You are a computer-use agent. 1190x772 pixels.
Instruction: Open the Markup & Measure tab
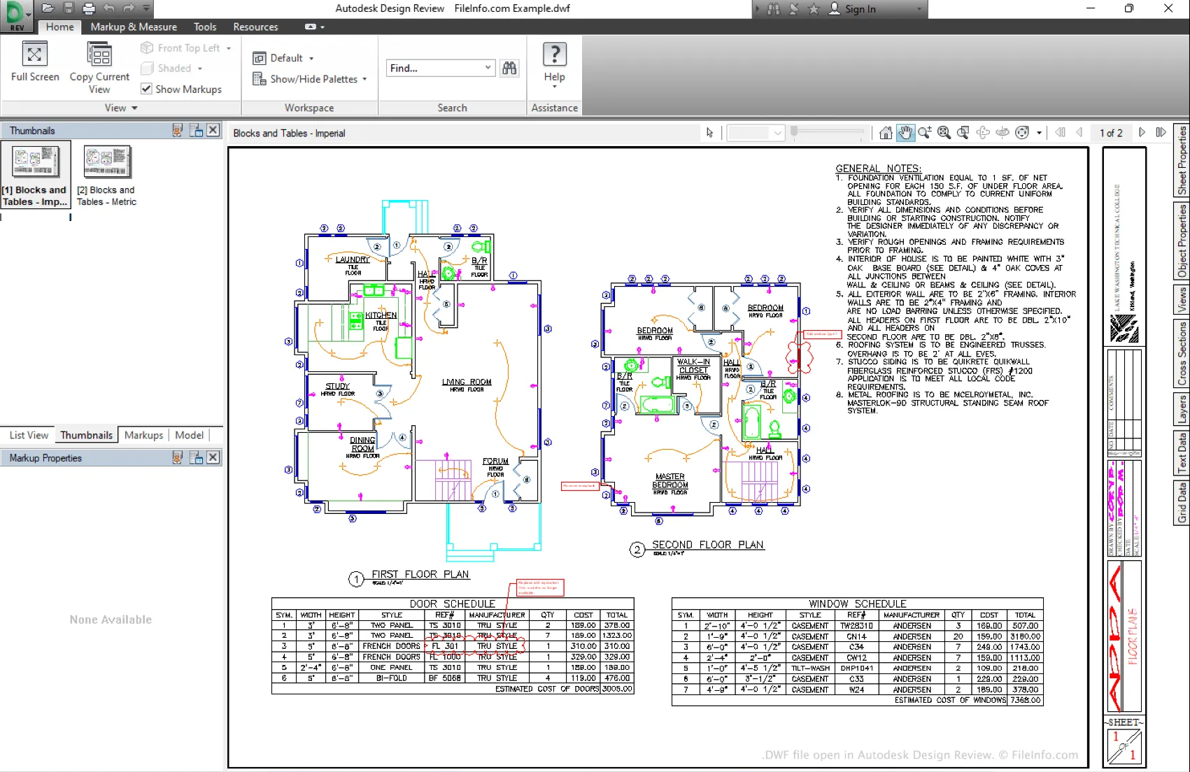click(134, 27)
